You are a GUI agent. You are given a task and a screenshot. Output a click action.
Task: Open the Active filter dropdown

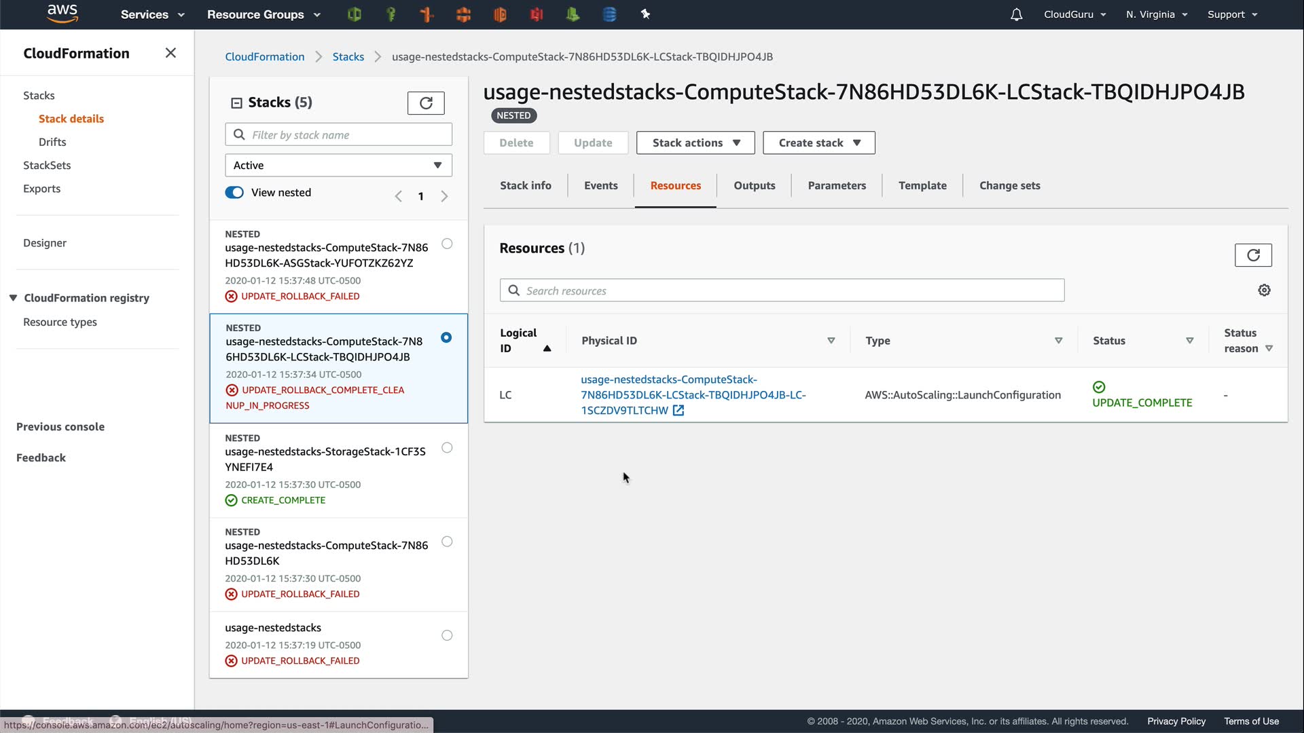[x=338, y=166]
